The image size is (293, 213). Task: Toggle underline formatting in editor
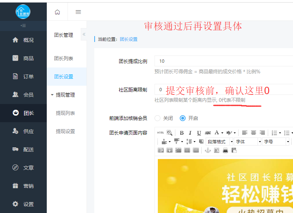click(199, 133)
